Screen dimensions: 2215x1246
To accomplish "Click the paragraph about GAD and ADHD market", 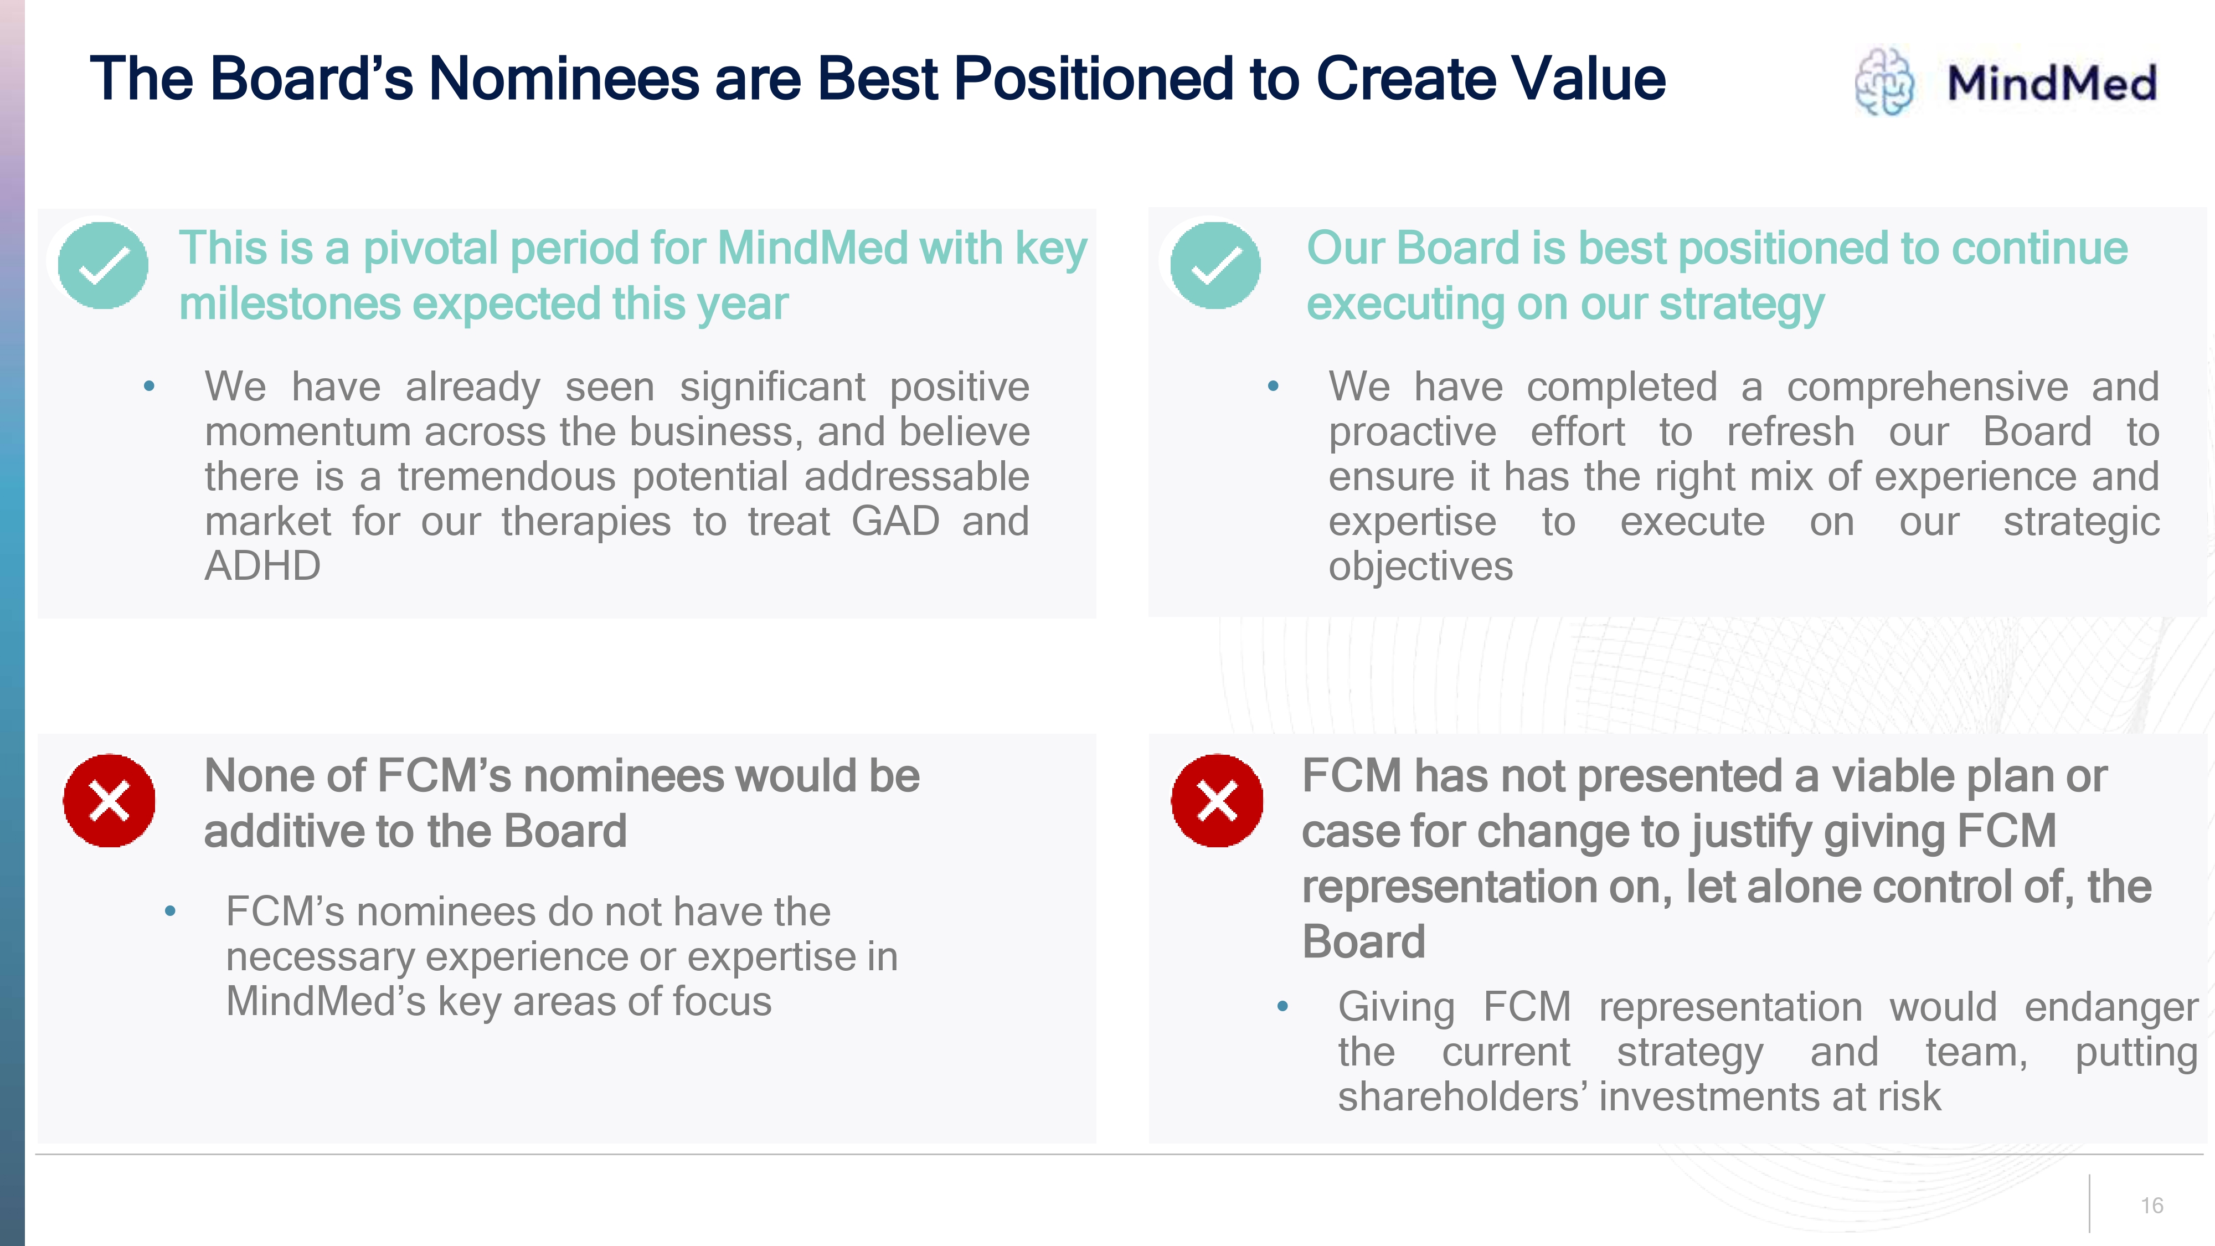I will [x=616, y=476].
